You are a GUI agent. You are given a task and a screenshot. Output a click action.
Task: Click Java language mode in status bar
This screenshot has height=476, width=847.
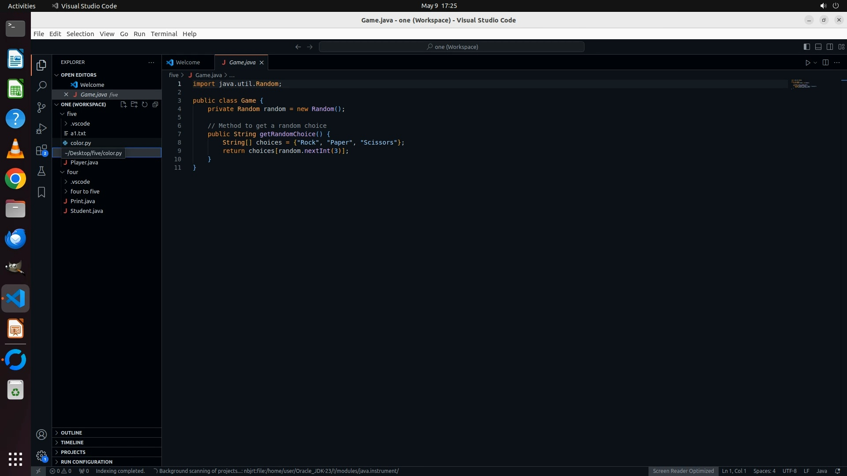tap(821, 471)
